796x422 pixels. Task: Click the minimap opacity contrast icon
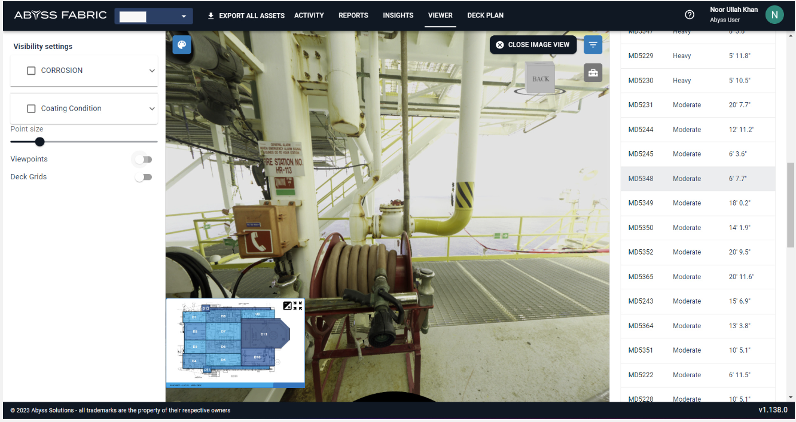coord(287,305)
